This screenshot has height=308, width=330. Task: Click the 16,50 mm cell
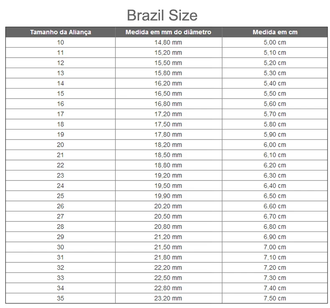coord(169,94)
